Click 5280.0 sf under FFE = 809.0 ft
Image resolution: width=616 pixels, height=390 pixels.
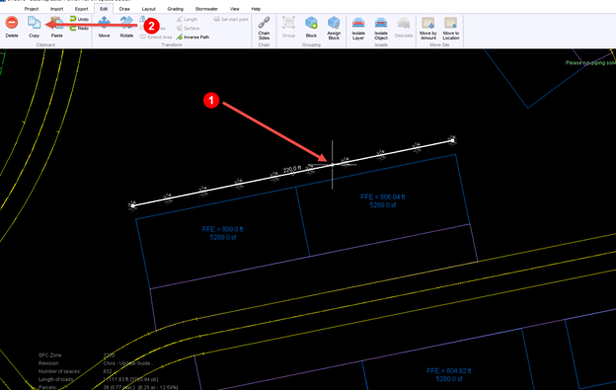(223, 238)
